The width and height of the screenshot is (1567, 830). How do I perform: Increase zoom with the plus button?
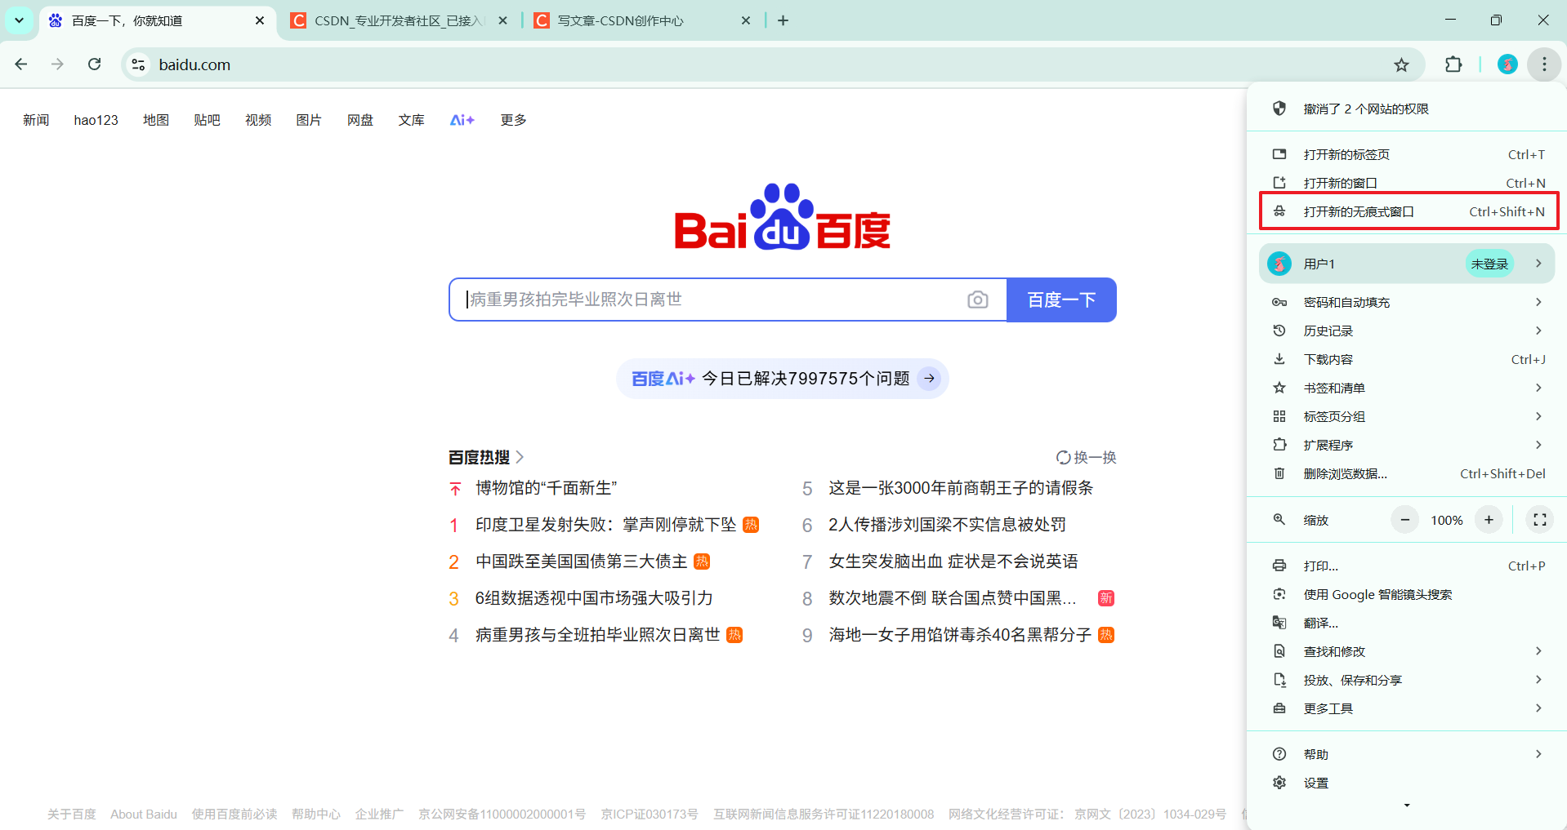pyautogui.click(x=1489, y=520)
